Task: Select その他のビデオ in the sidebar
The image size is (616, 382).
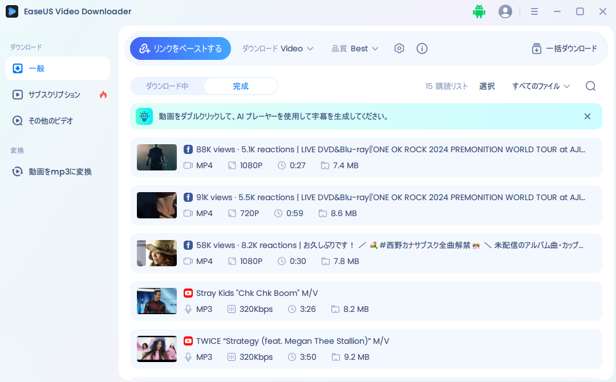Action: [x=49, y=120]
